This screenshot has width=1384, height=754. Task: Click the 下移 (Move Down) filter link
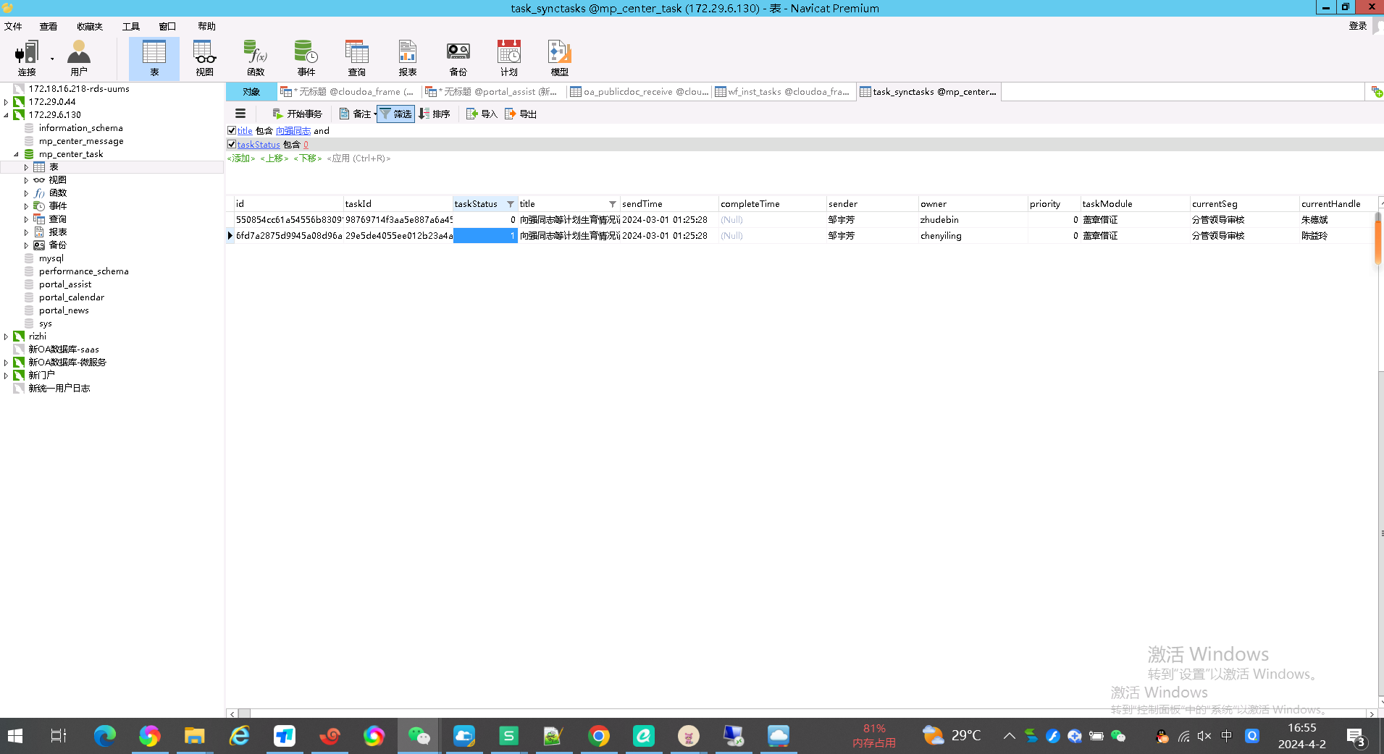tap(308, 158)
